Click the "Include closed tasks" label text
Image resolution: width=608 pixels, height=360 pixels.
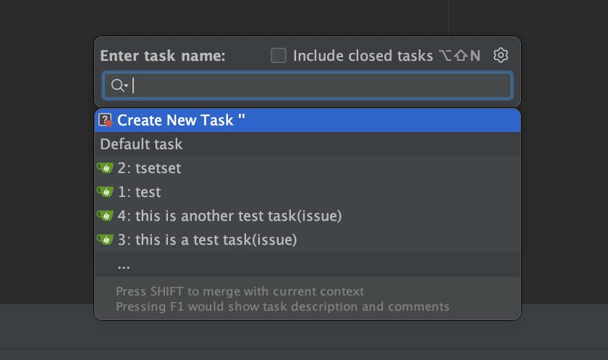click(362, 56)
